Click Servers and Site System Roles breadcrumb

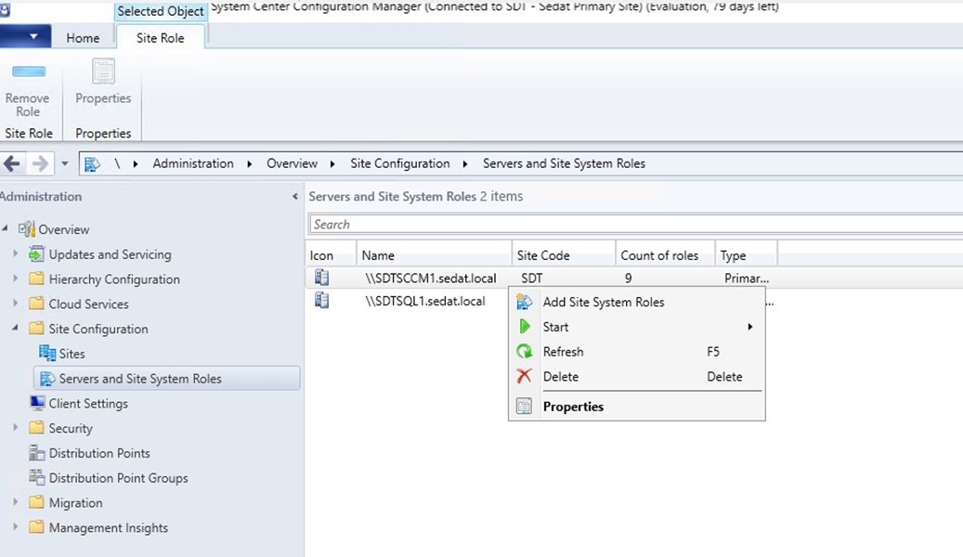pos(564,163)
